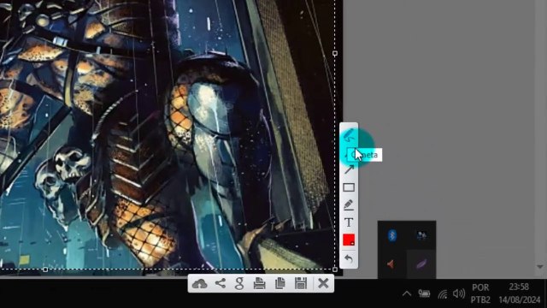This screenshot has width=547, height=308.
Task: Upload the screenshot to the cloud
Action: pos(199,283)
